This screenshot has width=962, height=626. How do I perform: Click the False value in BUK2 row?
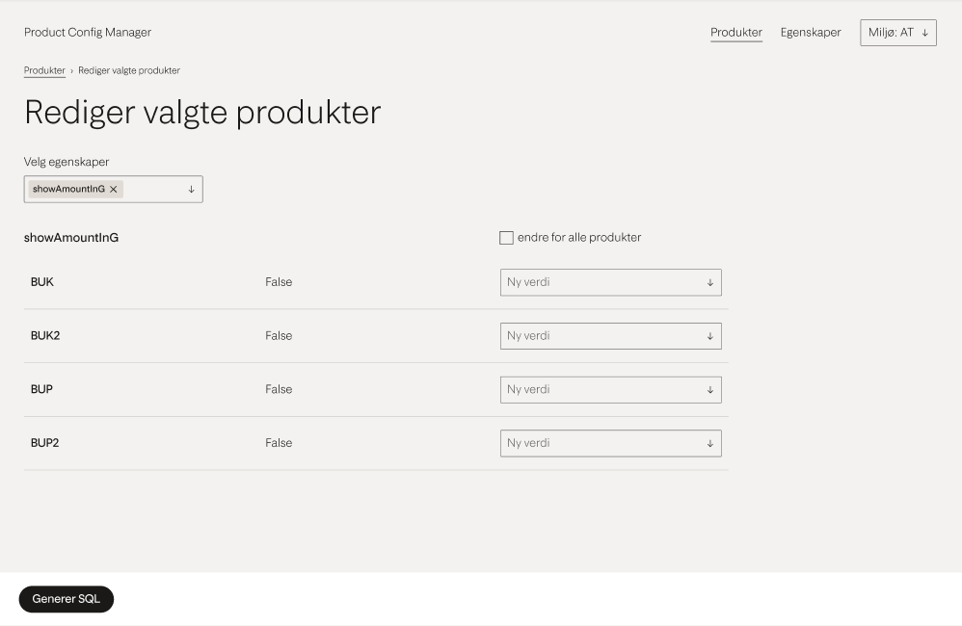point(279,336)
